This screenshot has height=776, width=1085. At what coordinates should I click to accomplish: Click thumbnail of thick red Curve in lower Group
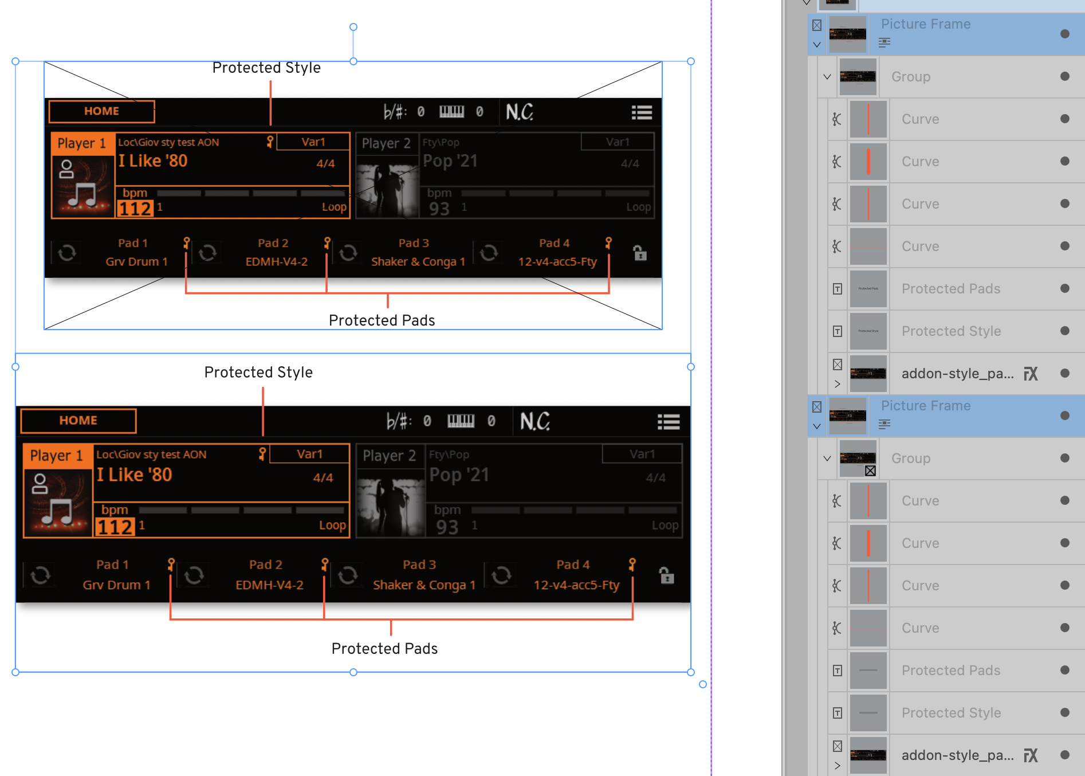[x=868, y=543]
